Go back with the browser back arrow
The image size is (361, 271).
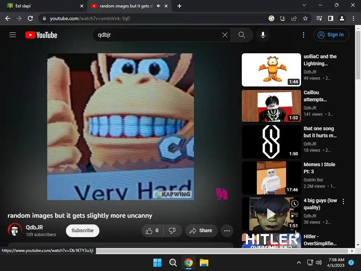[x=8, y=18]
